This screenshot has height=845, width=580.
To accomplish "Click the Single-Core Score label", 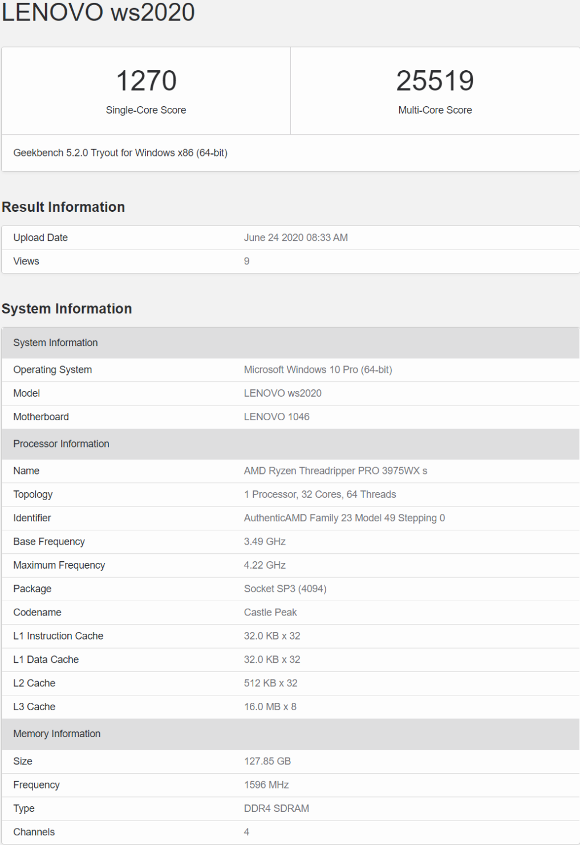I will point(146,110).
